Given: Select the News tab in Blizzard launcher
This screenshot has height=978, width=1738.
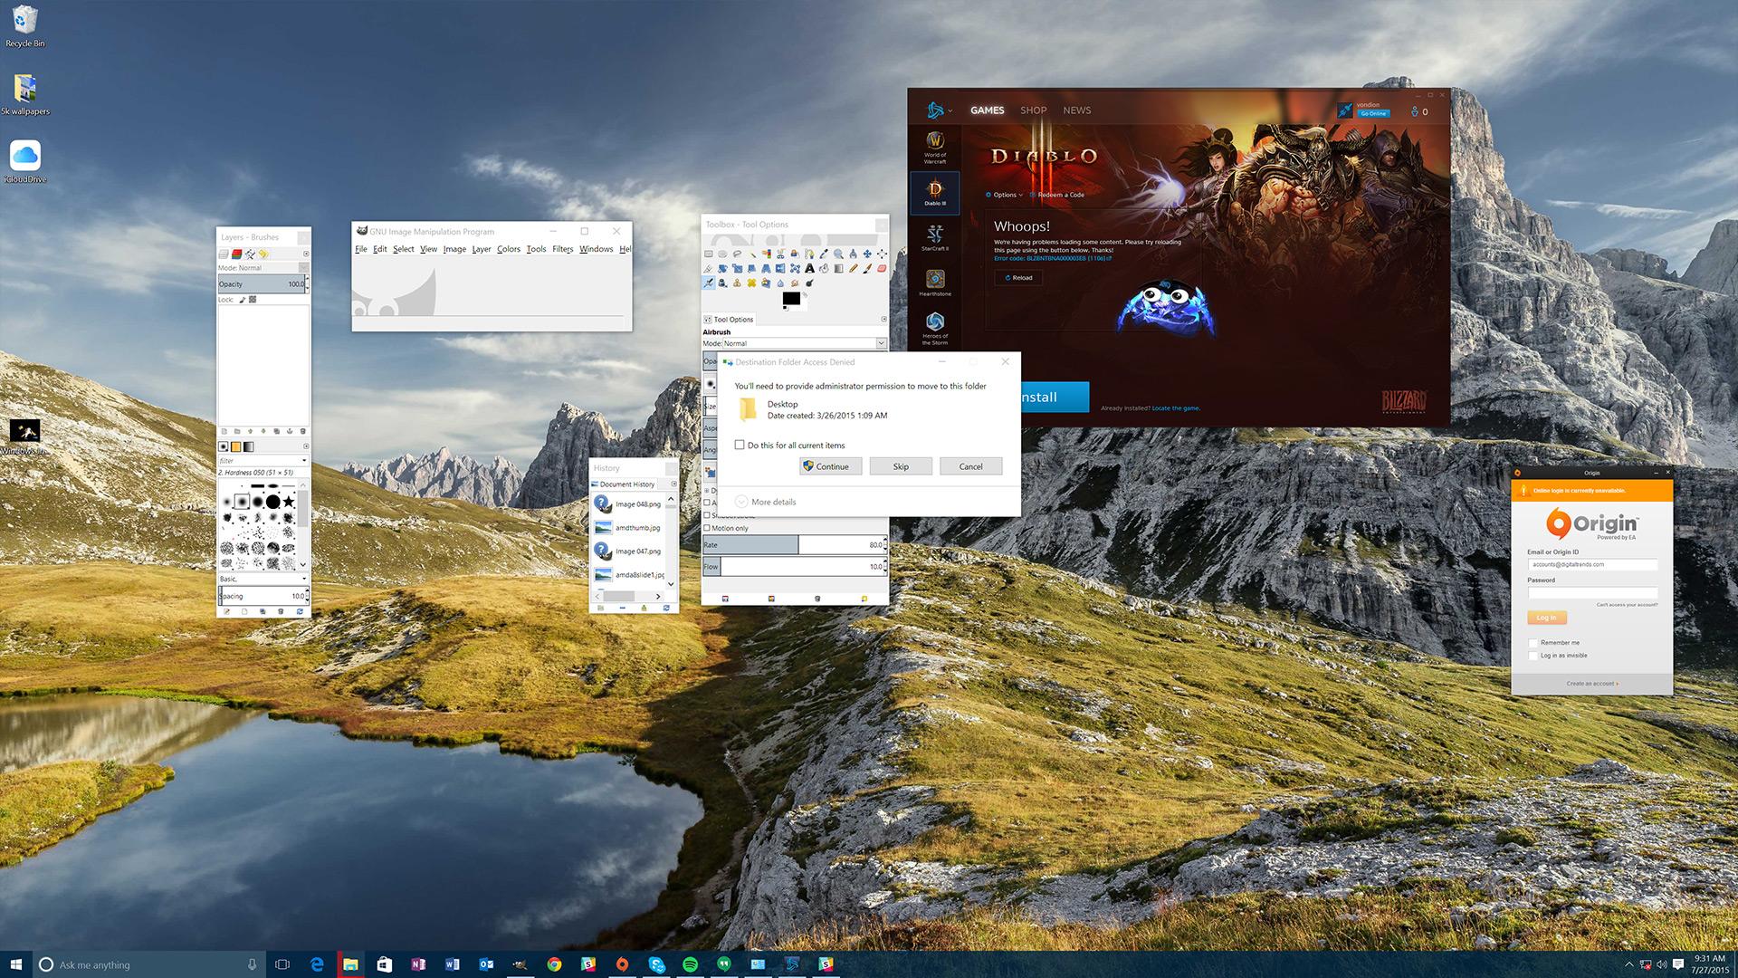Looking at the screenshot, I should [1076, 110].
